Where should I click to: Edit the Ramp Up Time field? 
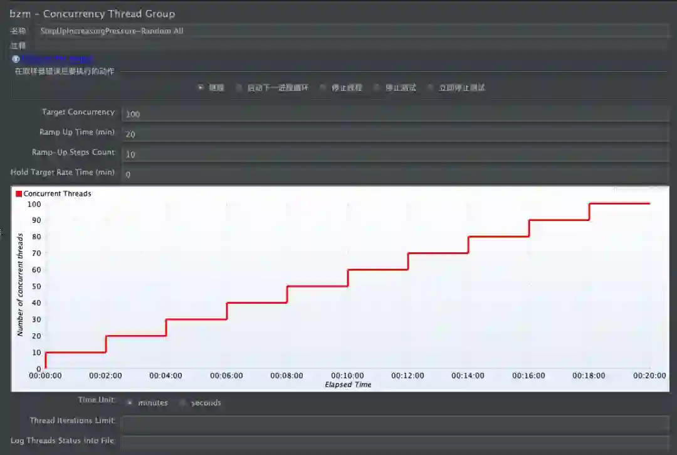pyautogui.click(x=396, y=134)
